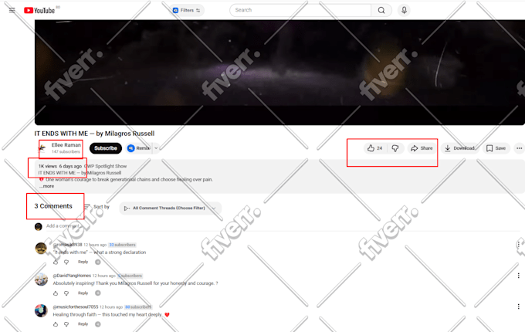Go to YouTube home via logo
The width and height of the screenshot is (525, 332).
click(x=39, y=10)
